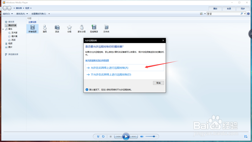Select 流派 in the navigation tree
The height and width of the screenshot is (142, 252).
(x=13, y=40)
